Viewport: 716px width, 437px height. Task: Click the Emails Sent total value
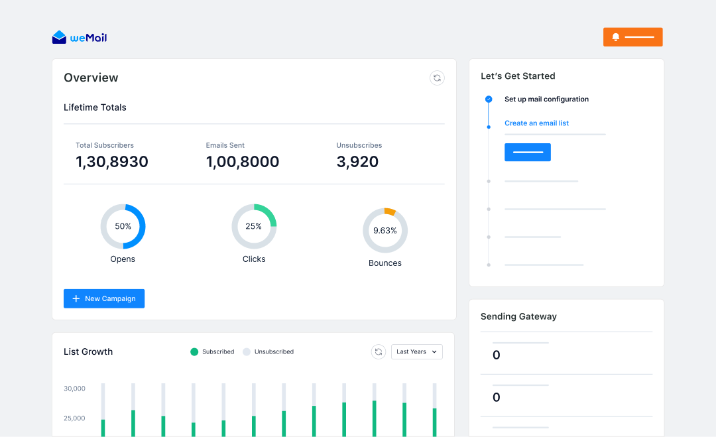243,162
